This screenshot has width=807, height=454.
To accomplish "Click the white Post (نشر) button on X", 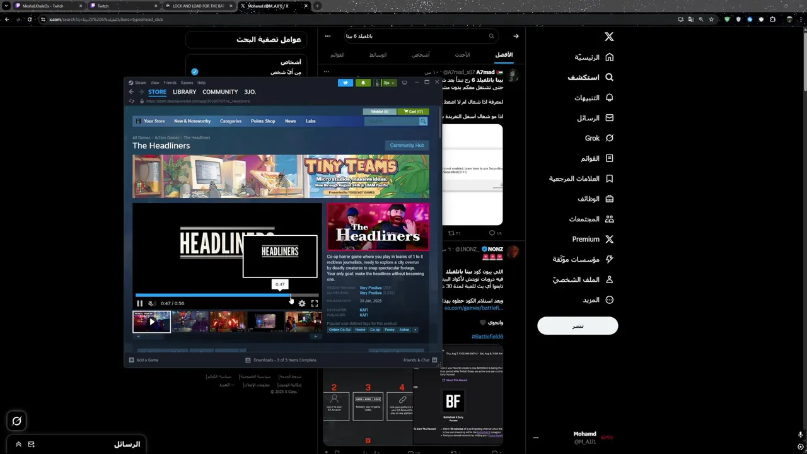I will [x=578, y=325].
